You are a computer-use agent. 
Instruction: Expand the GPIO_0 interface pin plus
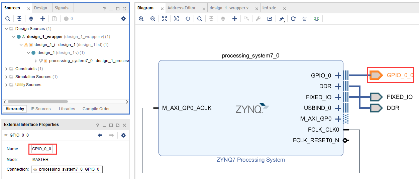coord(338,75)
